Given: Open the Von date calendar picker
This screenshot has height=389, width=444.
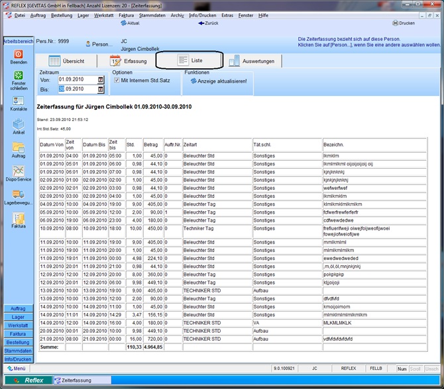Looking at the screenshot, I should [x=101, y=80].
